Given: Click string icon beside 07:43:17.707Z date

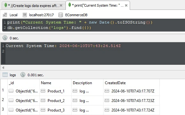Looking at the screenshot, I should 107,91.
